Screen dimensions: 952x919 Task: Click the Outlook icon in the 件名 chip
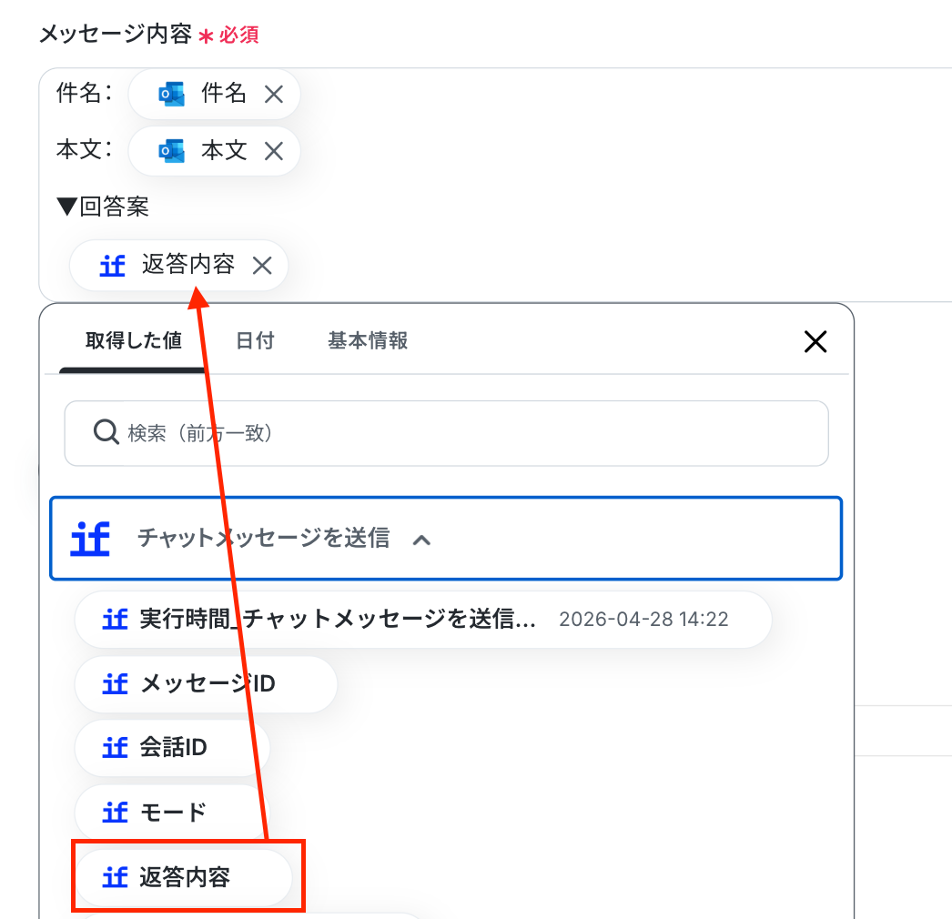point(170,94)
